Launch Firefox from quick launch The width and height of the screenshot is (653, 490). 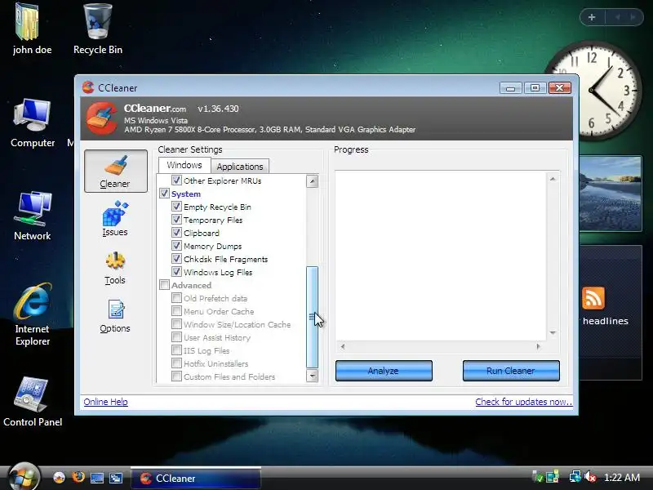tap(78, 478)
